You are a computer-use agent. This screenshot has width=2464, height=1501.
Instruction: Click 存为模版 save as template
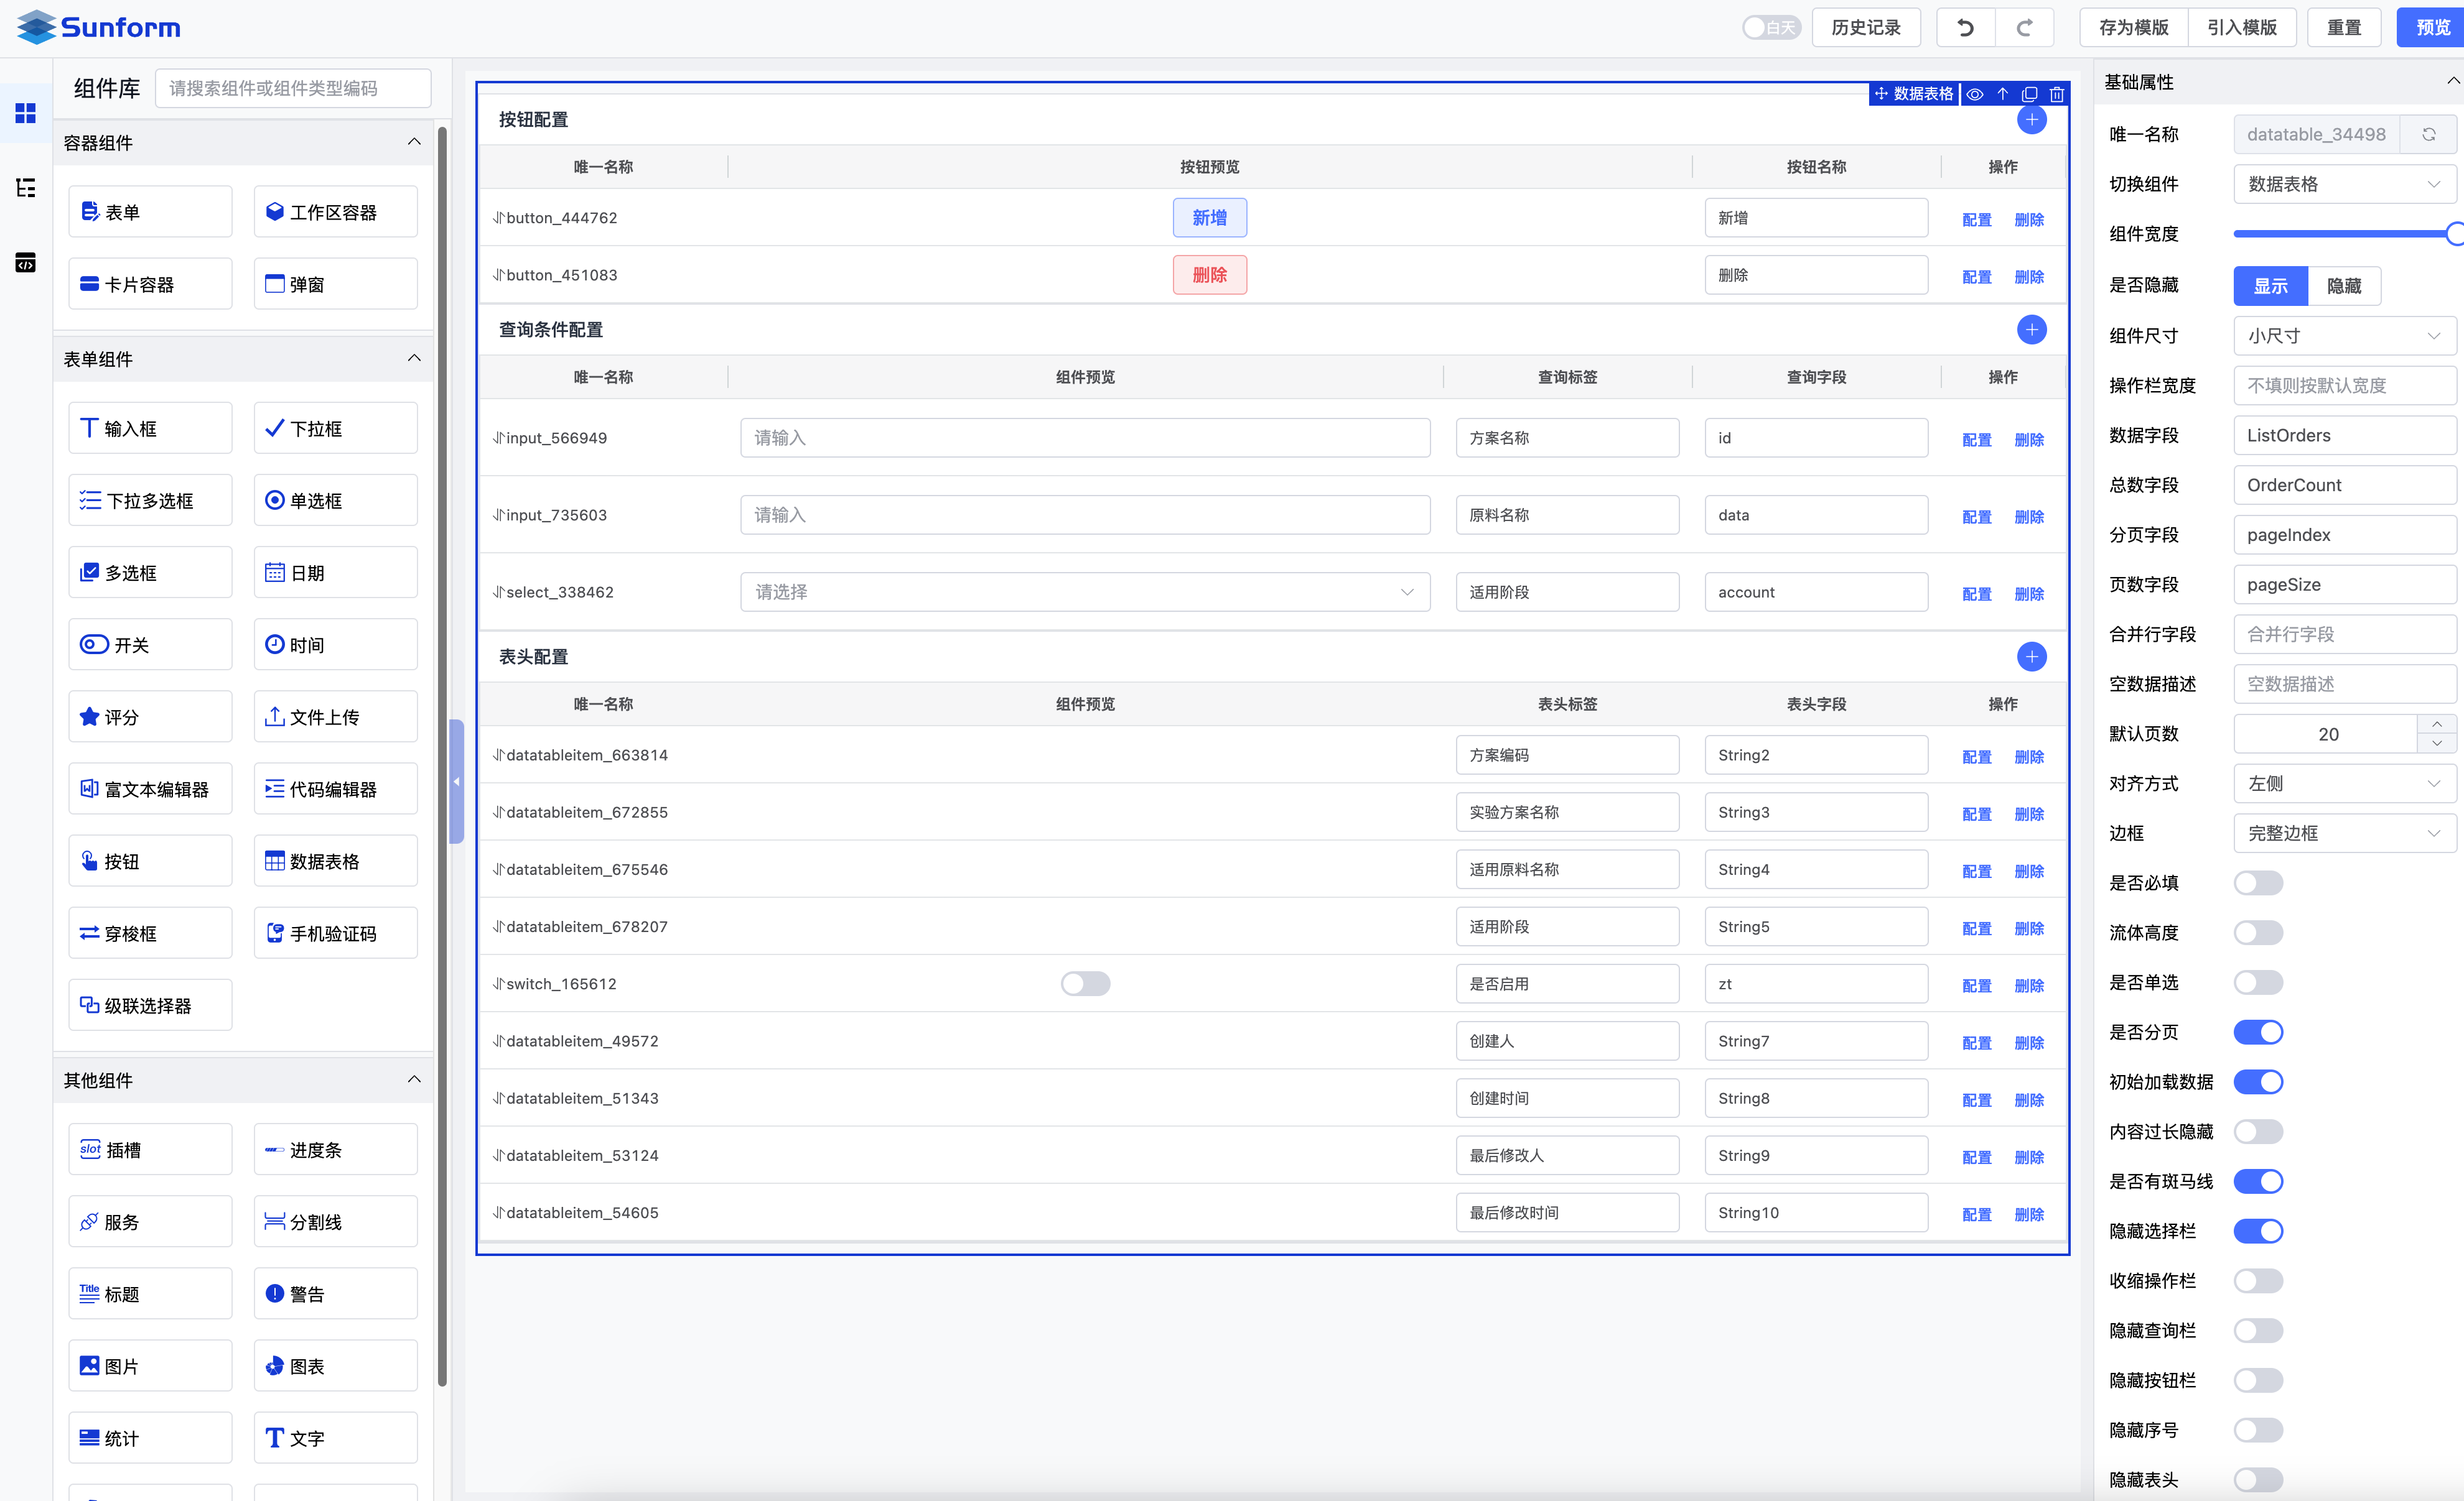(2133, 28)
